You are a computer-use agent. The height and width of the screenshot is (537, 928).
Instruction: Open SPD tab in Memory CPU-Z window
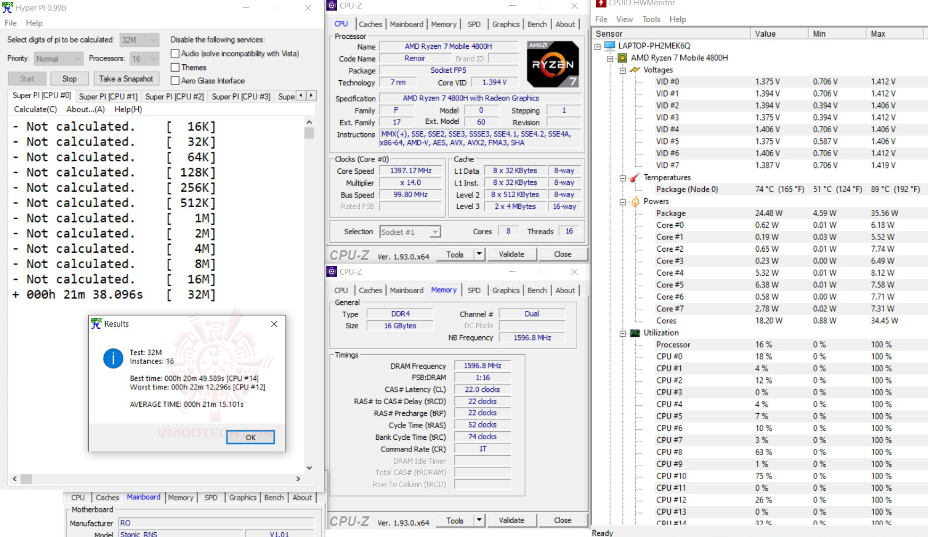click(x=474, y=291)
